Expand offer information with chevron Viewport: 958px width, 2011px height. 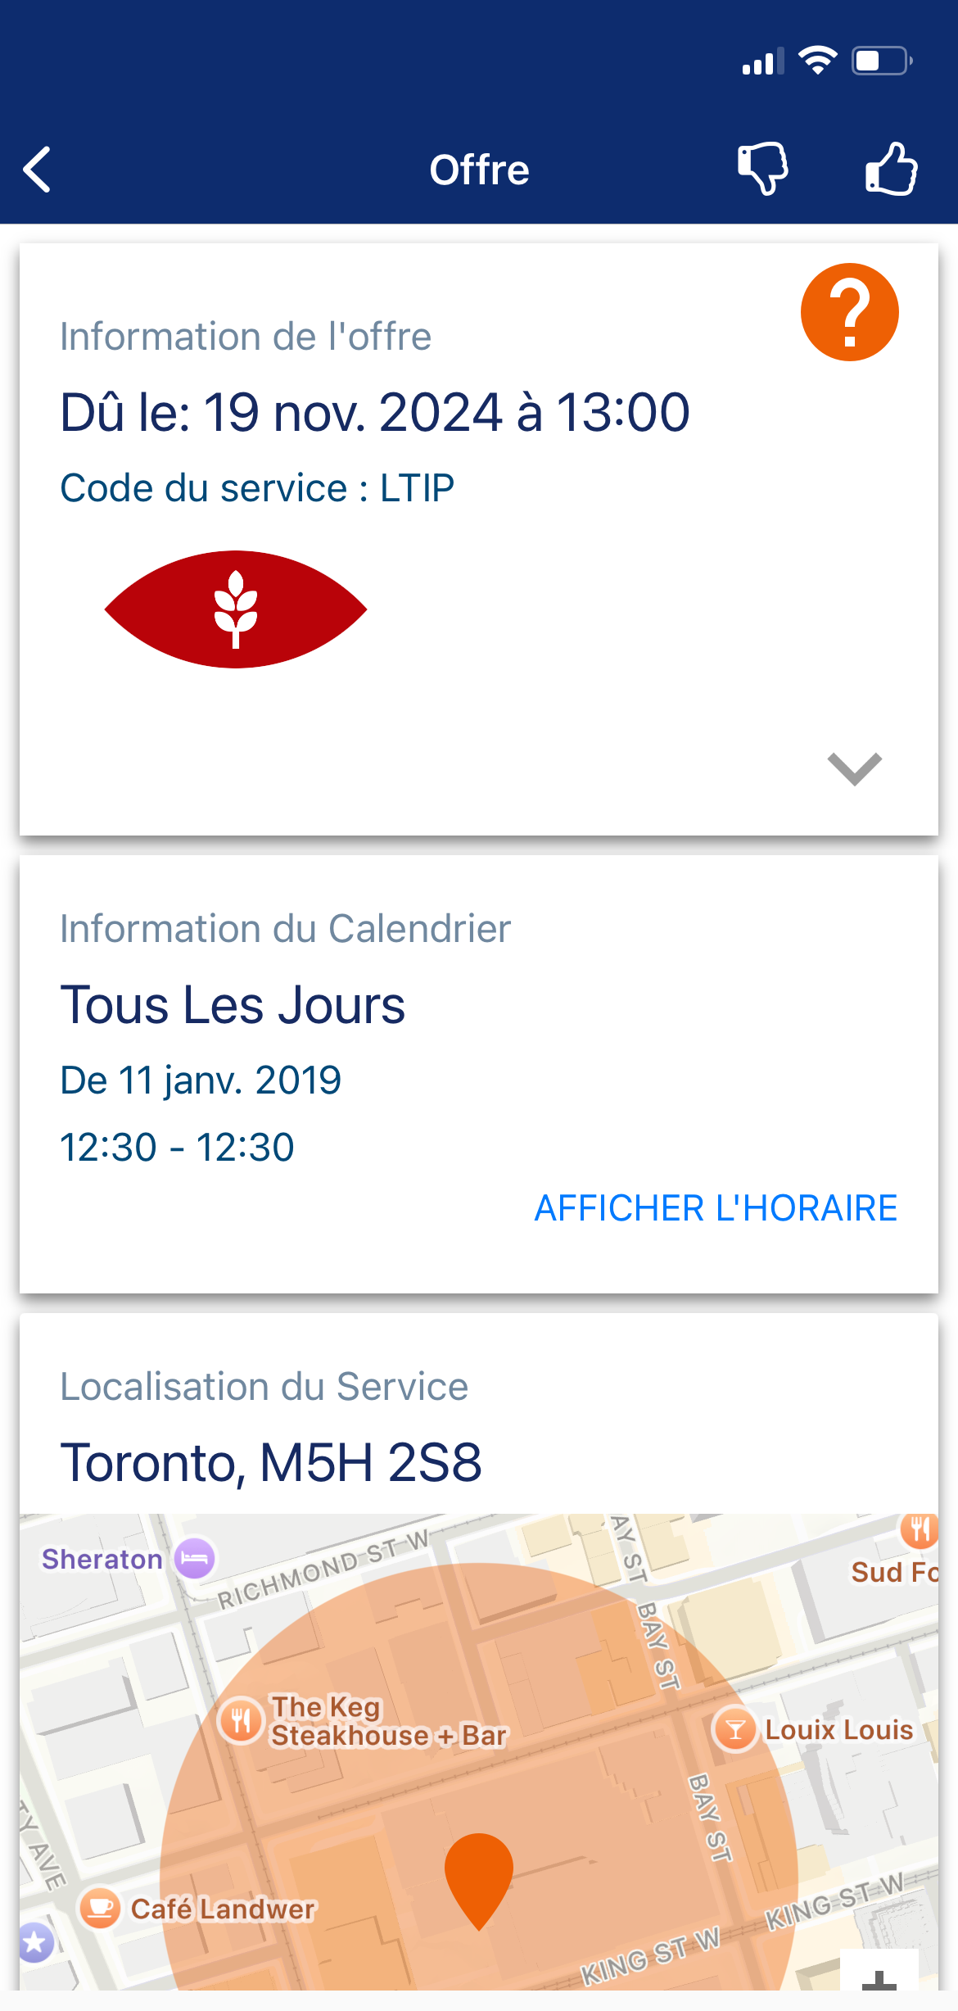(x=854, y=768)
